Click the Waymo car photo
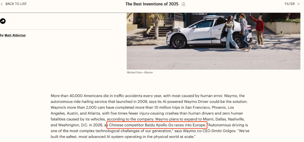Image resolution: width=304 pixels, height=142 pixels. tap(213, 41)
